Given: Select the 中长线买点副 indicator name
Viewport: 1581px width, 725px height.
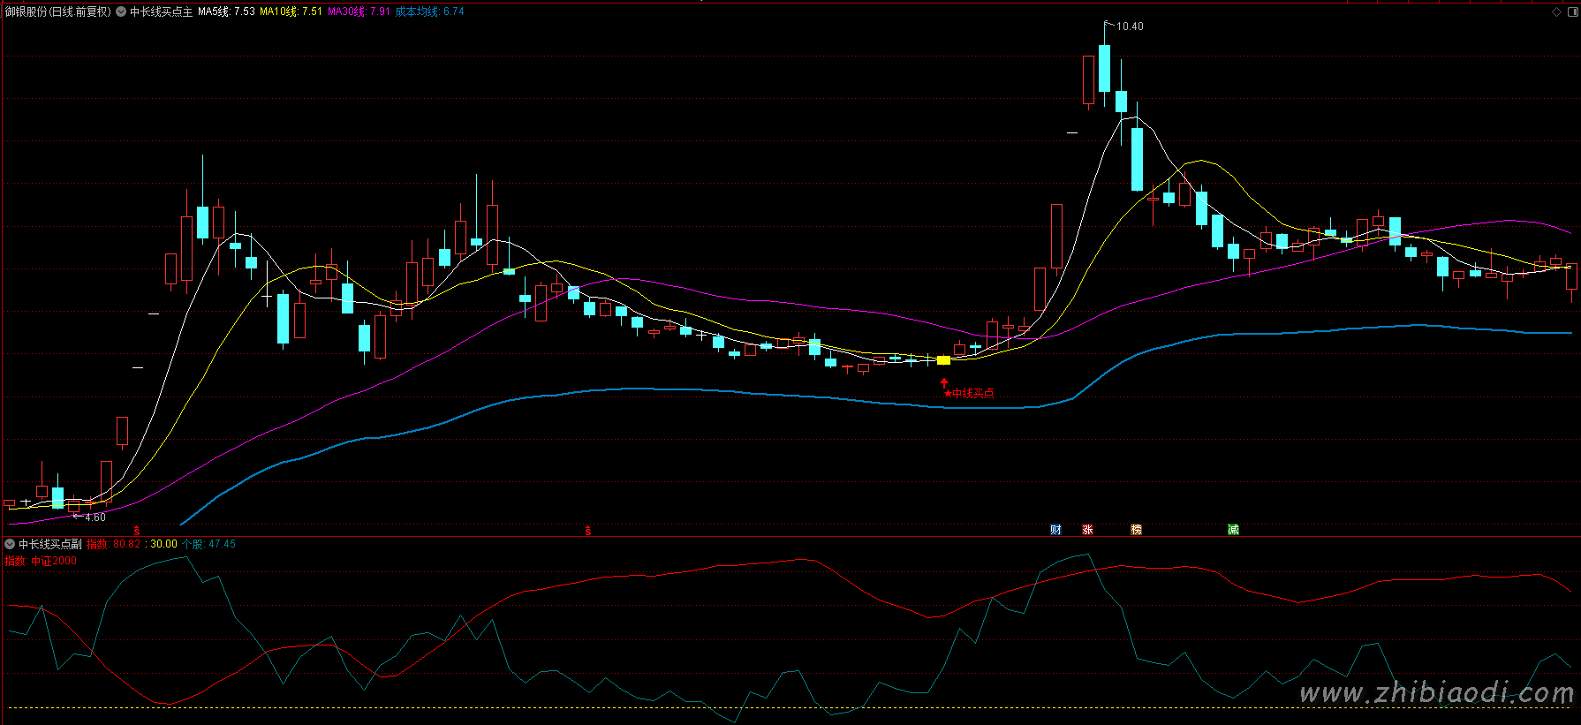Looking at the screenshot, I should (x=50, y=544).
